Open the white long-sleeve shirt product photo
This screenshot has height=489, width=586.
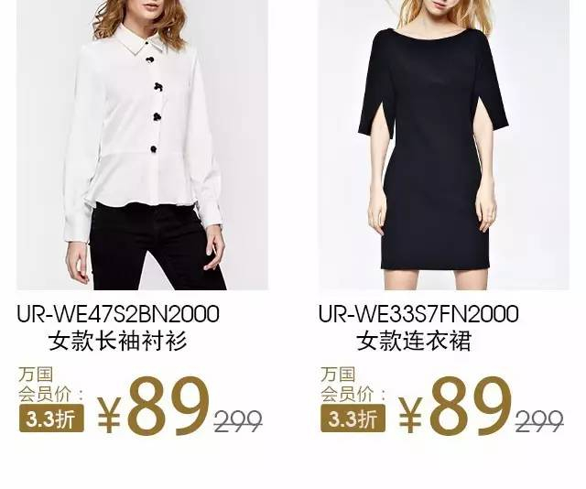pyautogui.click(x=143, y=145)
